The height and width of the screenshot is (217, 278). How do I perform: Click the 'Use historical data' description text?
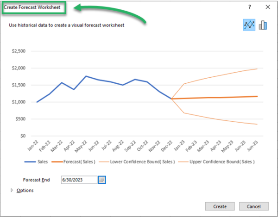[x=66, y=25]
